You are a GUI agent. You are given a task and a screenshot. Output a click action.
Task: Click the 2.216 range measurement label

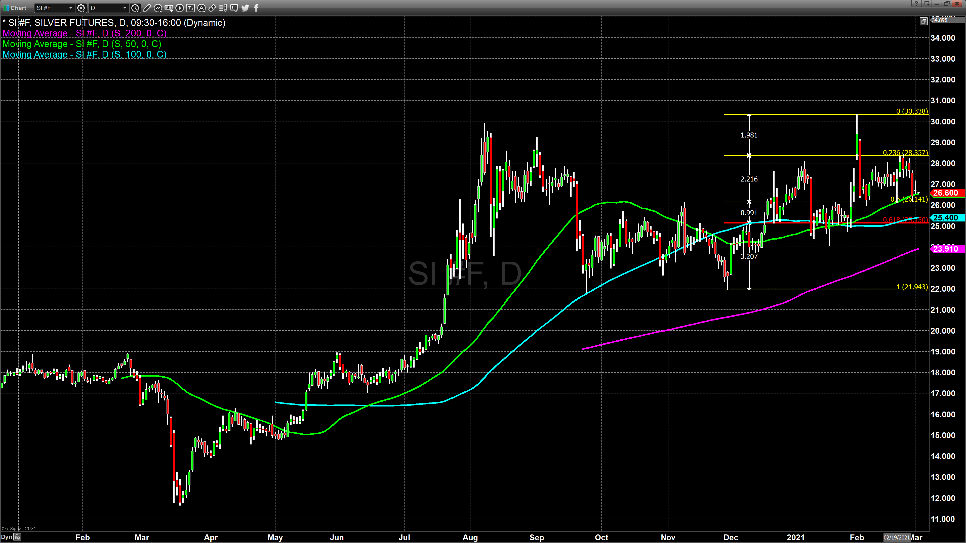coord(749,179)
